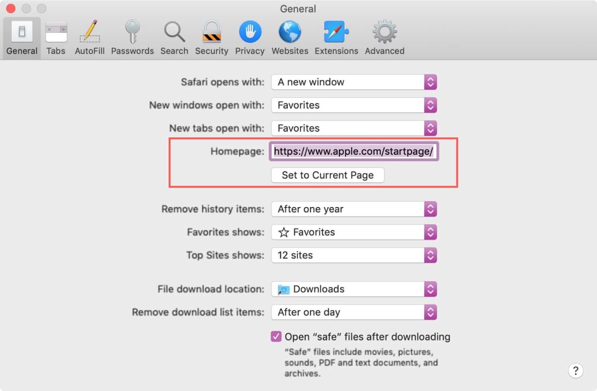The image size is (597, 391).
Task: Expand the New windows open with dropdown
Action: click(x=354, y=105)
